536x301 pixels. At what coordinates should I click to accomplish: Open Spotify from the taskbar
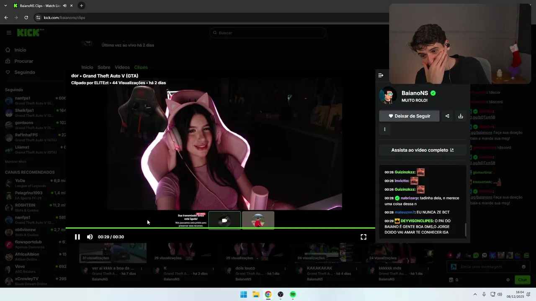click(x=293, y=294)
